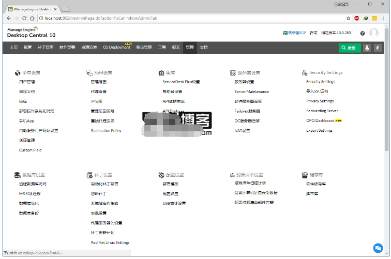The image size is (391, 259).
Task: Go back with the browser back arrow
Action: tap(9, 18)
